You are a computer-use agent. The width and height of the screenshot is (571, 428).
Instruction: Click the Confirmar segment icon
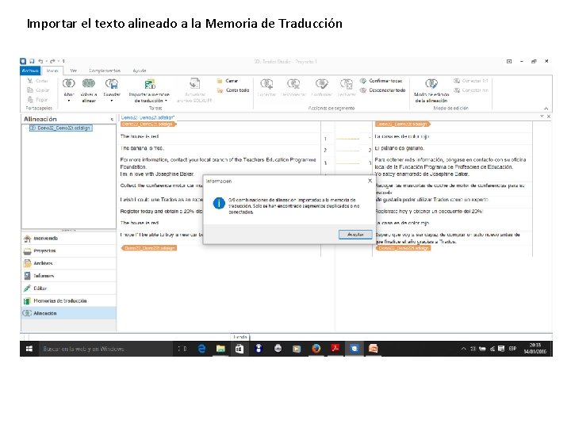click(x=321, y=84)
